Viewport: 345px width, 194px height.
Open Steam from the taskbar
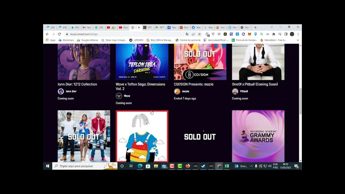tap(203, 166)
